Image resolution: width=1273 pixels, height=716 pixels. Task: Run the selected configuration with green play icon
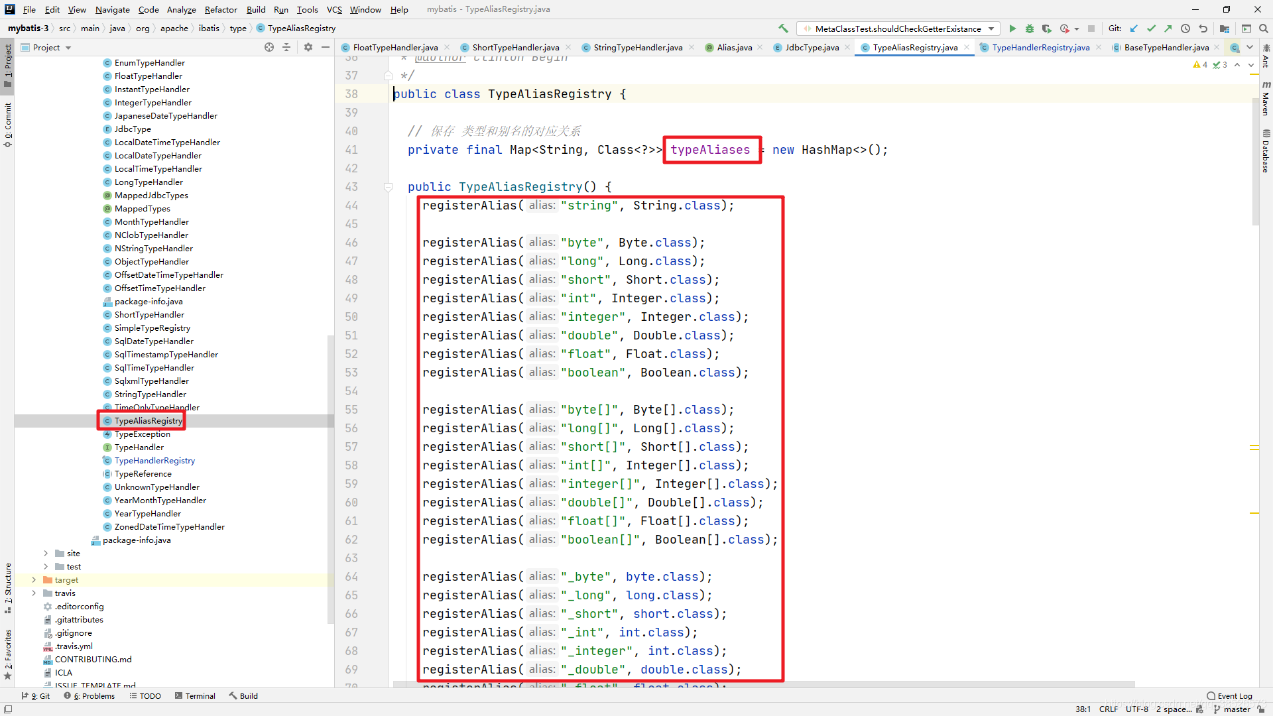[x=1012, y=29]
